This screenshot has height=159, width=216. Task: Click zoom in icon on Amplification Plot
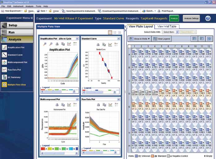point(45,44)
